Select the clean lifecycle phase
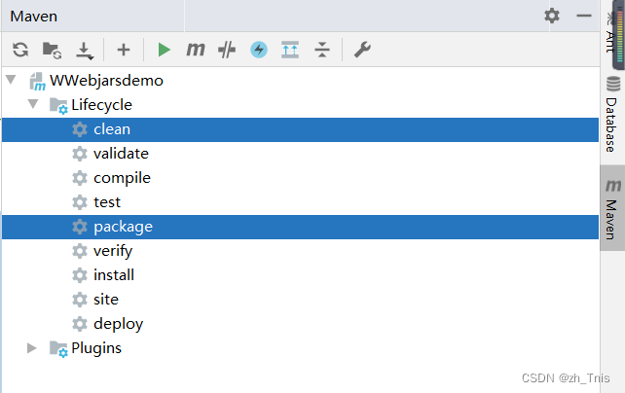 coord(300,129)
